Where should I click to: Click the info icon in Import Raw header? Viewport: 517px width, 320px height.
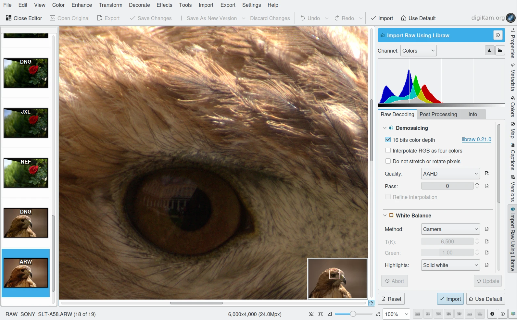(498, 35)
